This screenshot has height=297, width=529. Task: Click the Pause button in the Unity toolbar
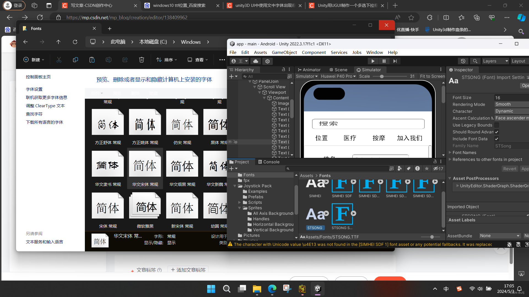coord(384,61)
